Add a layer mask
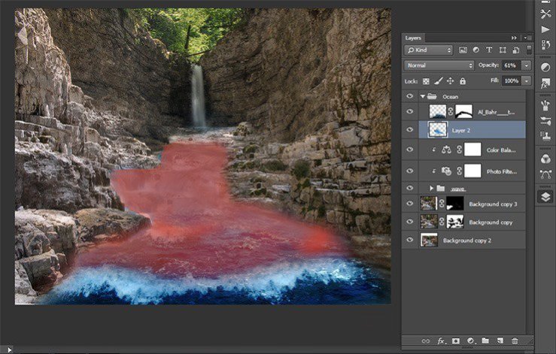The image size is (556, 354). (x=456, y=341)
